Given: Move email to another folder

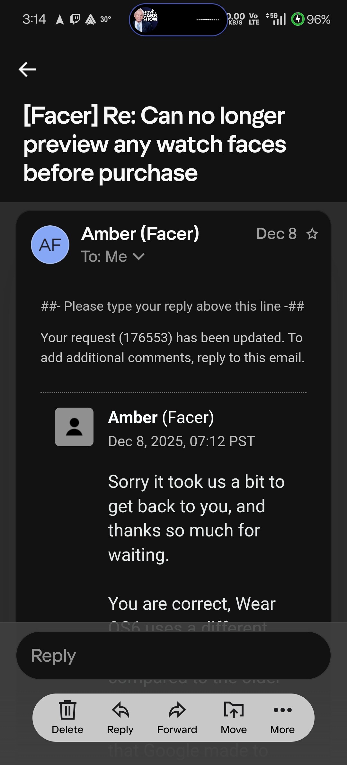Looking at the screenshot, I should [234, 717].
